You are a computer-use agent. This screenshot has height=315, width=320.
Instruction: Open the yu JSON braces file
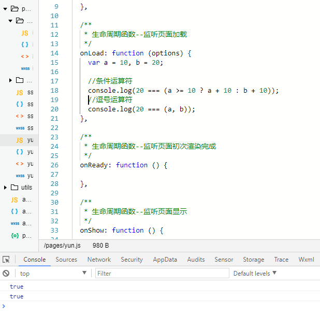25,152
